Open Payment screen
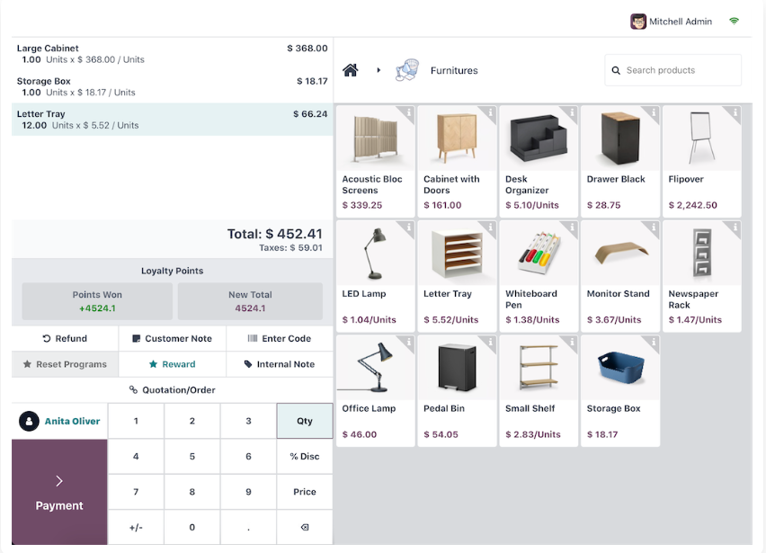 pyautogui.click(x=59, y=492)
